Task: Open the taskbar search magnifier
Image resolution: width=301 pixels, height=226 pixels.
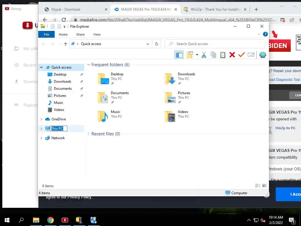Action: click(21, 220)
